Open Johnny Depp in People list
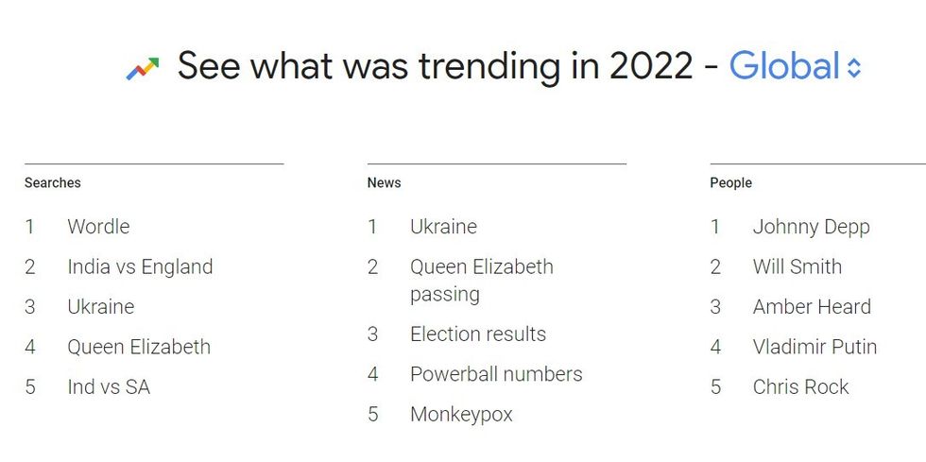 pos(811,227)
